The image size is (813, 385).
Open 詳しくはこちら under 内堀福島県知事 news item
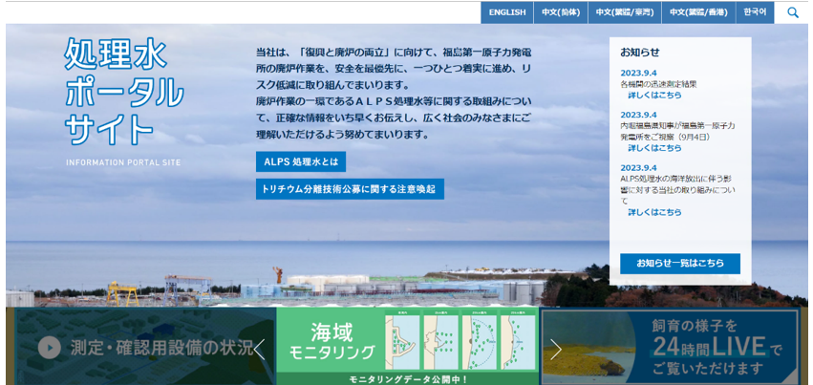pyautogui.click(x=654, y=148)
